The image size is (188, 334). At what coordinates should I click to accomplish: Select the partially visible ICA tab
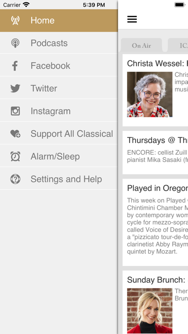point(178,46)
